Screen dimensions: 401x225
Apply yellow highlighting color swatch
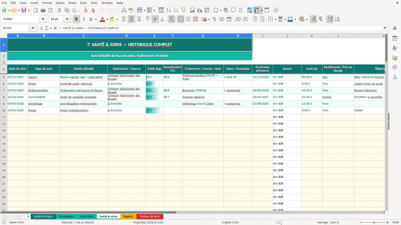[x=112, y=19]
